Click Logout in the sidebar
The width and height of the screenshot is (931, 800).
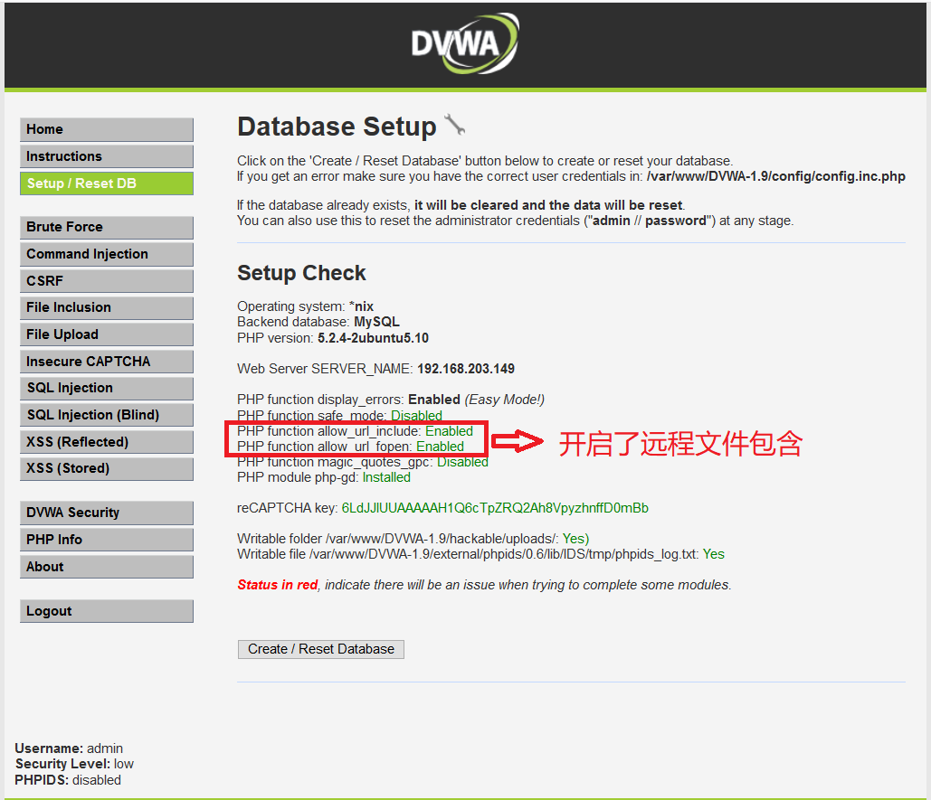click(106, 610)
